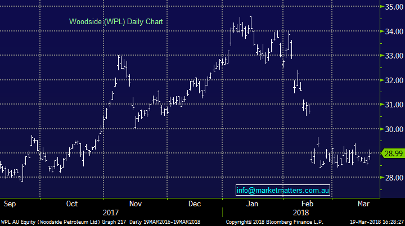Click the info@marketmatters.com.au email link

click(x=283, y=191)
